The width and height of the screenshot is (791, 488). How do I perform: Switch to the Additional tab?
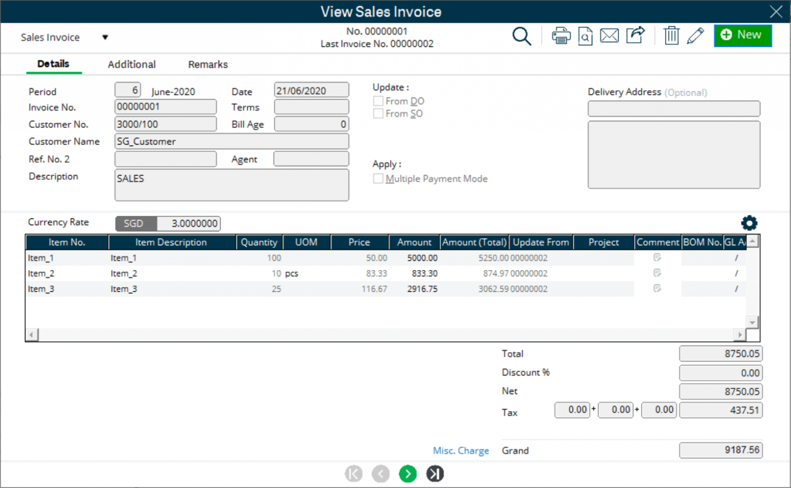132,64
